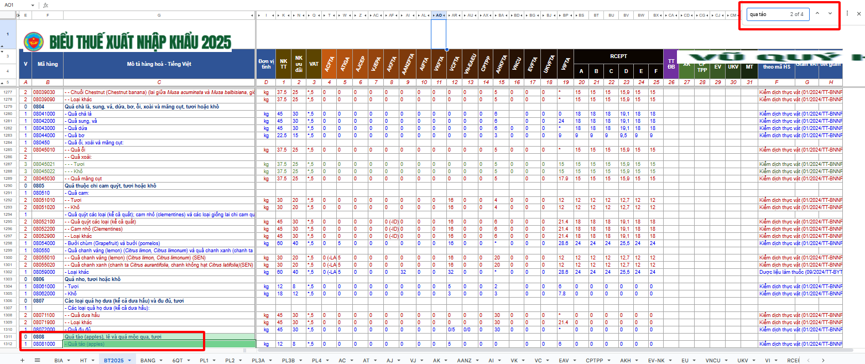Expand hidden columns left of column I

260,15
